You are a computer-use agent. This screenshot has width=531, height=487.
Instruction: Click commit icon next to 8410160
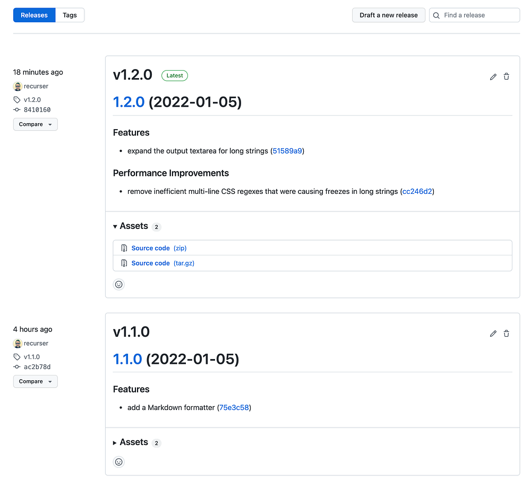pos(17,110)
